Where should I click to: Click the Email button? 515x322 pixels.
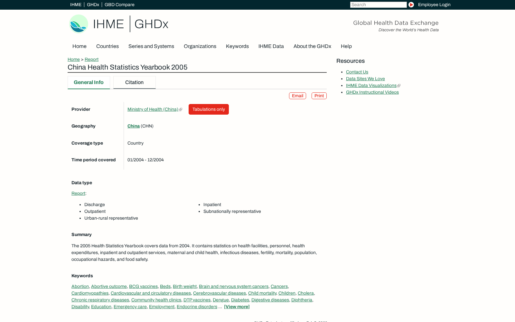point(297,96)
